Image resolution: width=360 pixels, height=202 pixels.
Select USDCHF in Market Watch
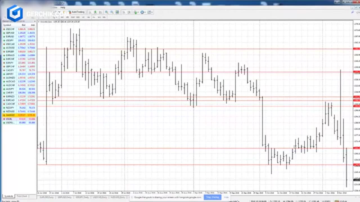19,29
